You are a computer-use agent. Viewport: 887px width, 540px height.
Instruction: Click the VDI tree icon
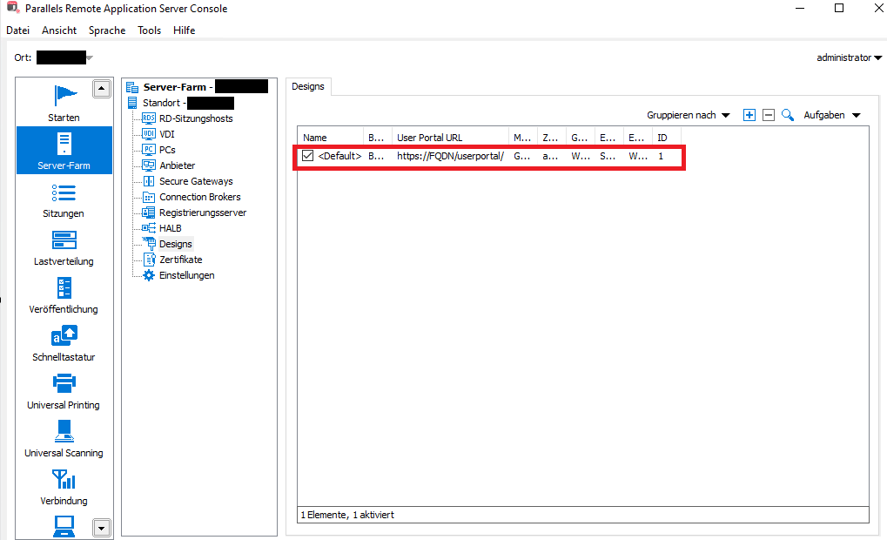click(149, 134)
